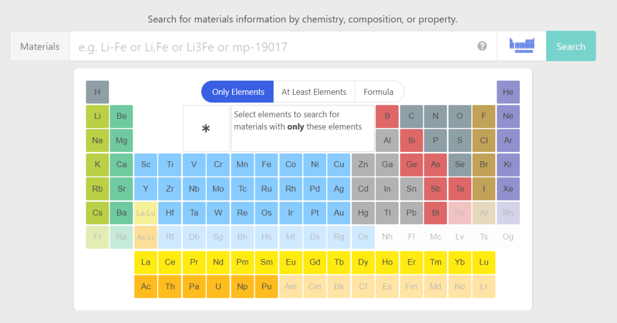The image size is (617, 323).
Task: Toggle the periodic table icon button
Action: [522, 46]
